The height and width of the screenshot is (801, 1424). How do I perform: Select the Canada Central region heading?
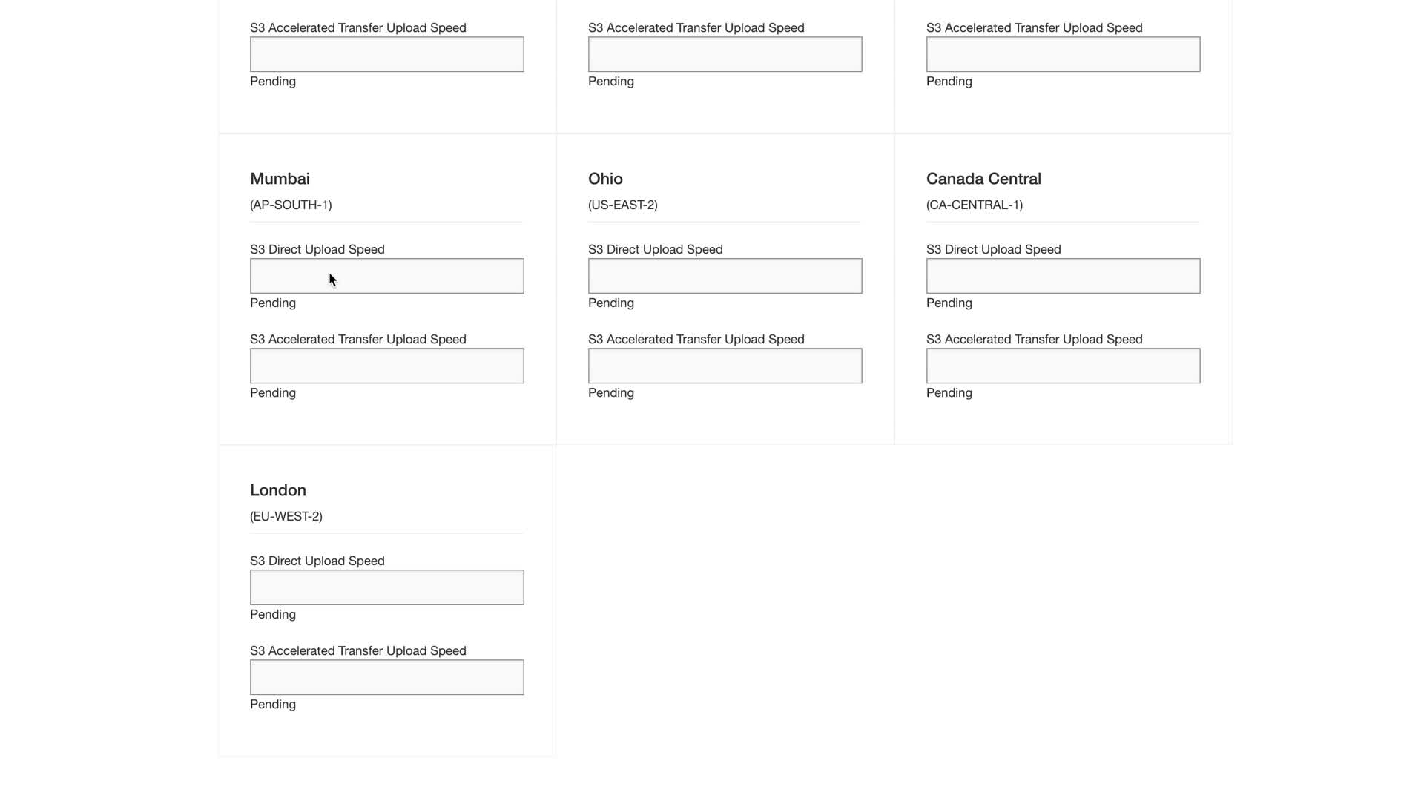tap(983, 179)
